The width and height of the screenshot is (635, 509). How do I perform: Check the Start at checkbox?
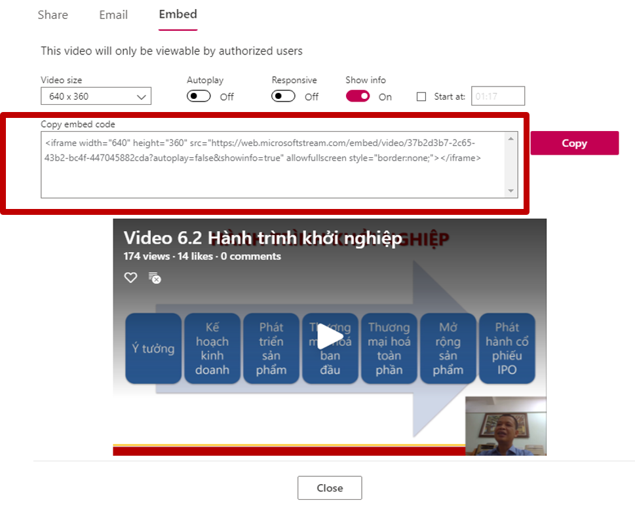tap(421, 96)
